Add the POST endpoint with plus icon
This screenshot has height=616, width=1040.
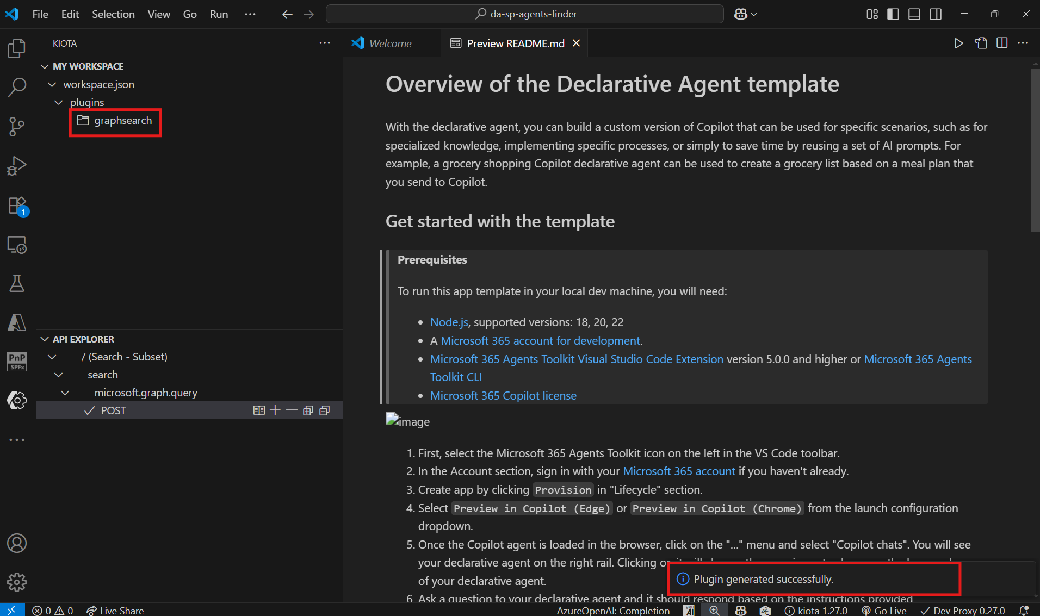tap(275, 410)
